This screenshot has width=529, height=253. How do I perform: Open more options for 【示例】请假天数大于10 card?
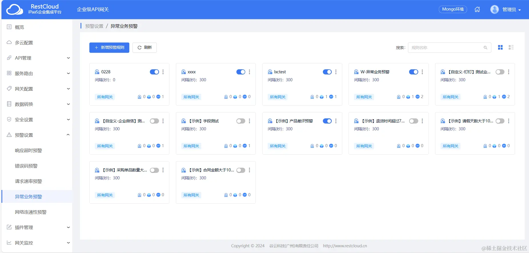(x=509, y=121)
